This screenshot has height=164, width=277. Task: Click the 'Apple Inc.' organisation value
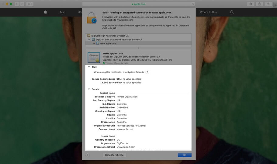[122, 122]
